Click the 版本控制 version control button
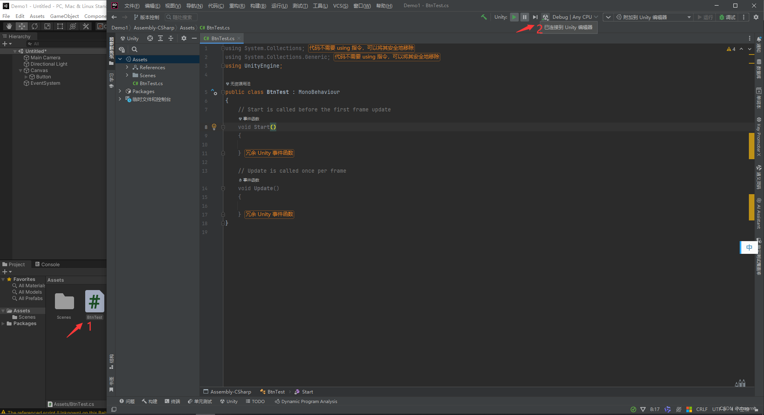The width and height of the screenshot is (764, 415). pyautogui.click(x=147, y=17)
